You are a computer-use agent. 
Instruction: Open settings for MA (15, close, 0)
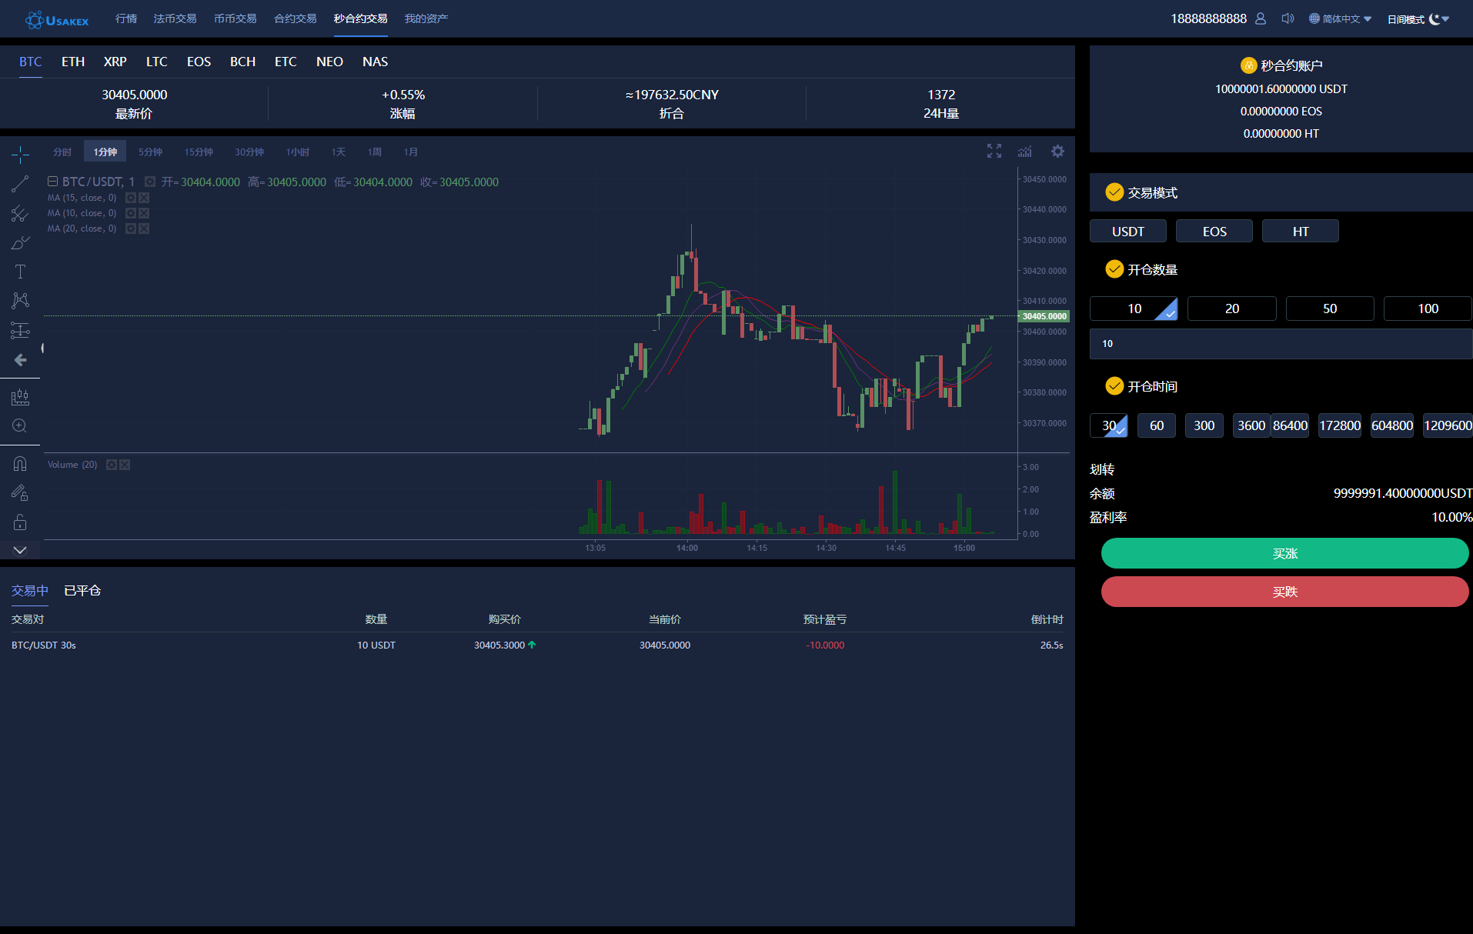pyautogui.click(x=131, y=198)
